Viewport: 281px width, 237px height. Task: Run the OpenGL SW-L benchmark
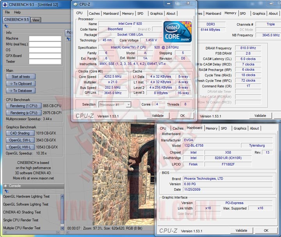[x=20, y=140]
